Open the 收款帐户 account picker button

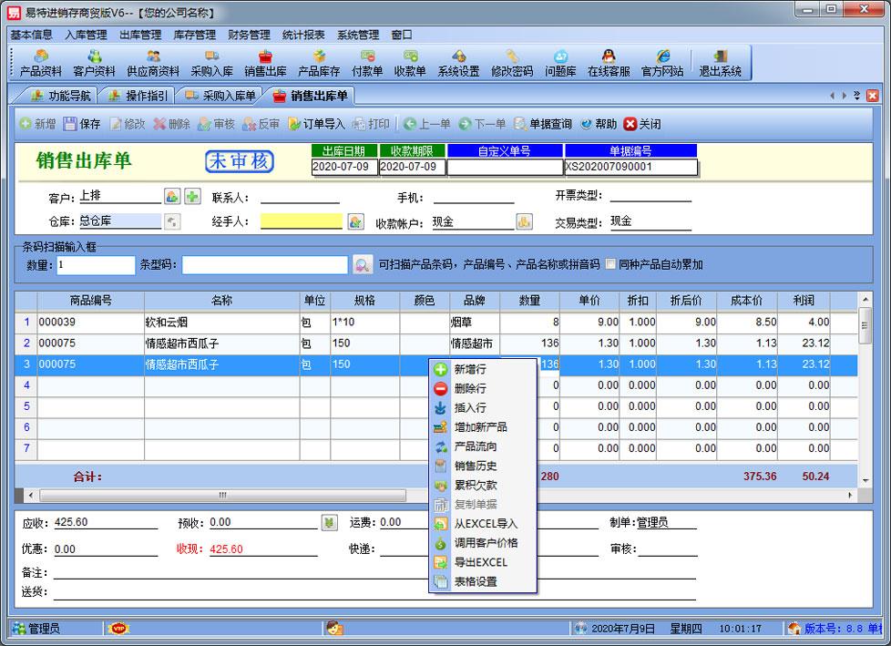point(524,221)
